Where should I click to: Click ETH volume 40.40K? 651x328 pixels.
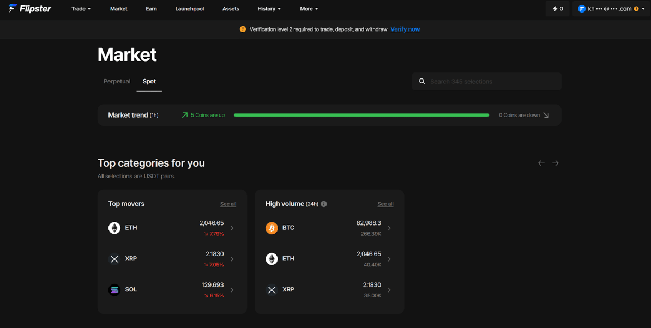click(372, 265)
